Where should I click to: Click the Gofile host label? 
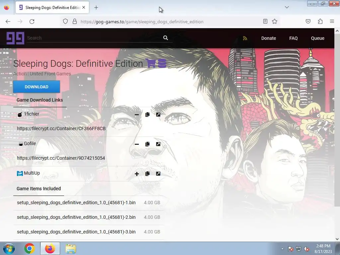click(30, 143)
